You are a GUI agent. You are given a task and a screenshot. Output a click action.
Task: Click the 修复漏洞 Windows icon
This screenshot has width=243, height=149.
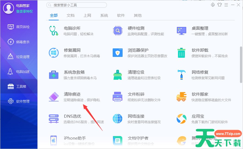point(54,53)
